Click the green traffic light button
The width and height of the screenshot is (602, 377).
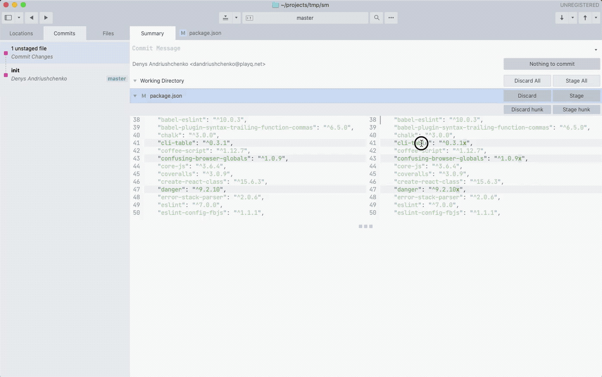point(23,5)
